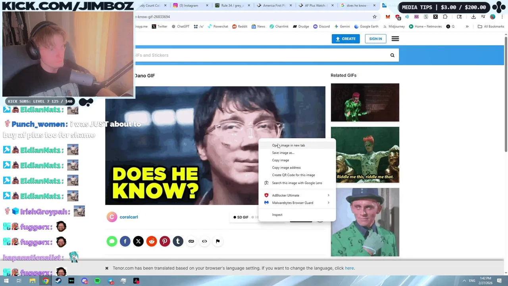Switch to the Instagram tab
The width and height of the screenshot is (508, 286).
[190, 6]
